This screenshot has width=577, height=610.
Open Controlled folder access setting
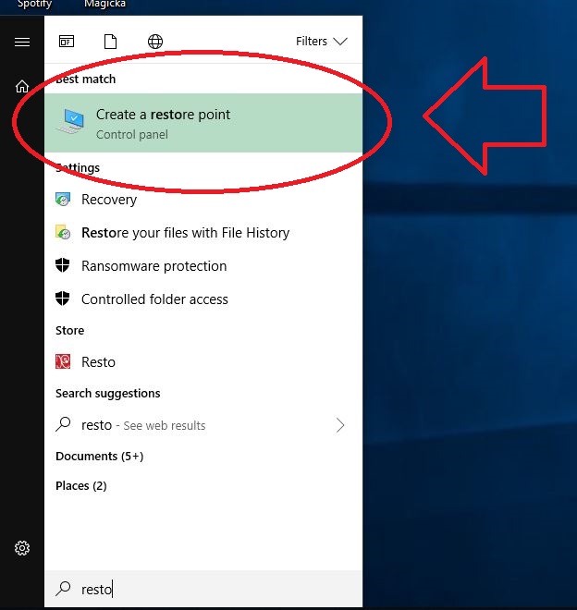154,299
